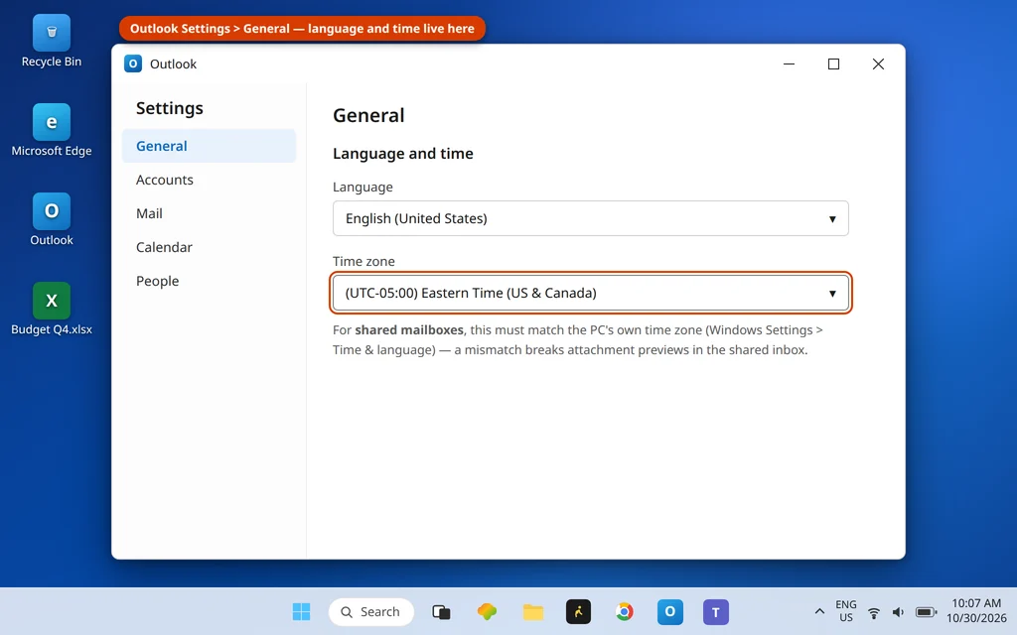1017x635 pixels.
Task: Open the Windows Start menu
Action: tap(301, 611)
